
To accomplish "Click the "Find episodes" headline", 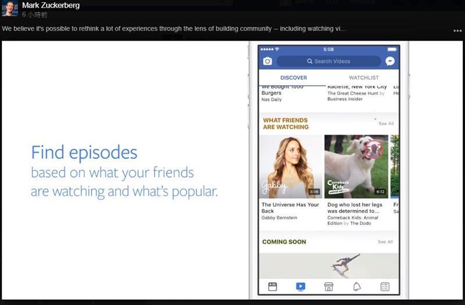I will 84,152.
